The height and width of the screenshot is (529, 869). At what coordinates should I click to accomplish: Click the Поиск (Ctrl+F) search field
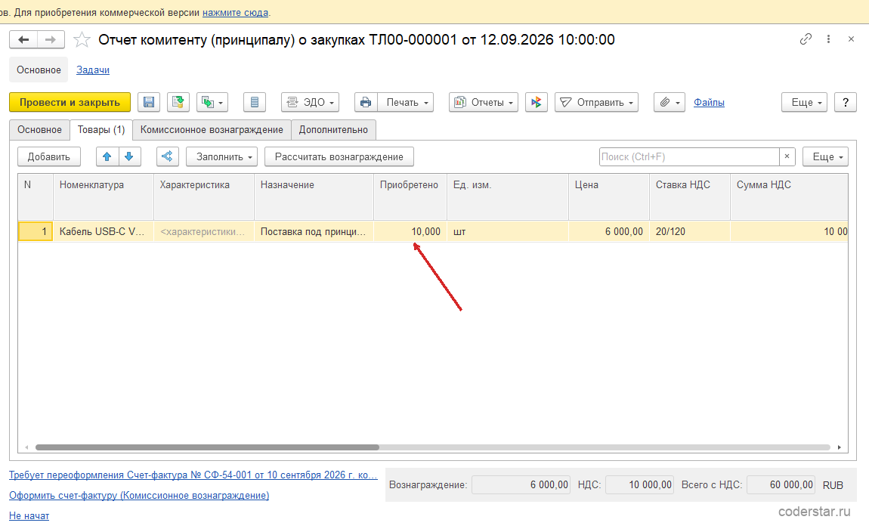click(x=689, y=157)
